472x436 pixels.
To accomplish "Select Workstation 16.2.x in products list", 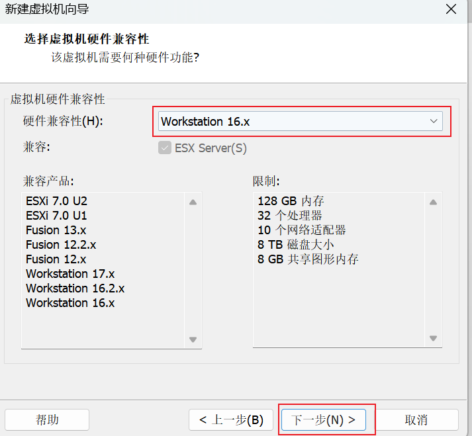I will [75, 288].
